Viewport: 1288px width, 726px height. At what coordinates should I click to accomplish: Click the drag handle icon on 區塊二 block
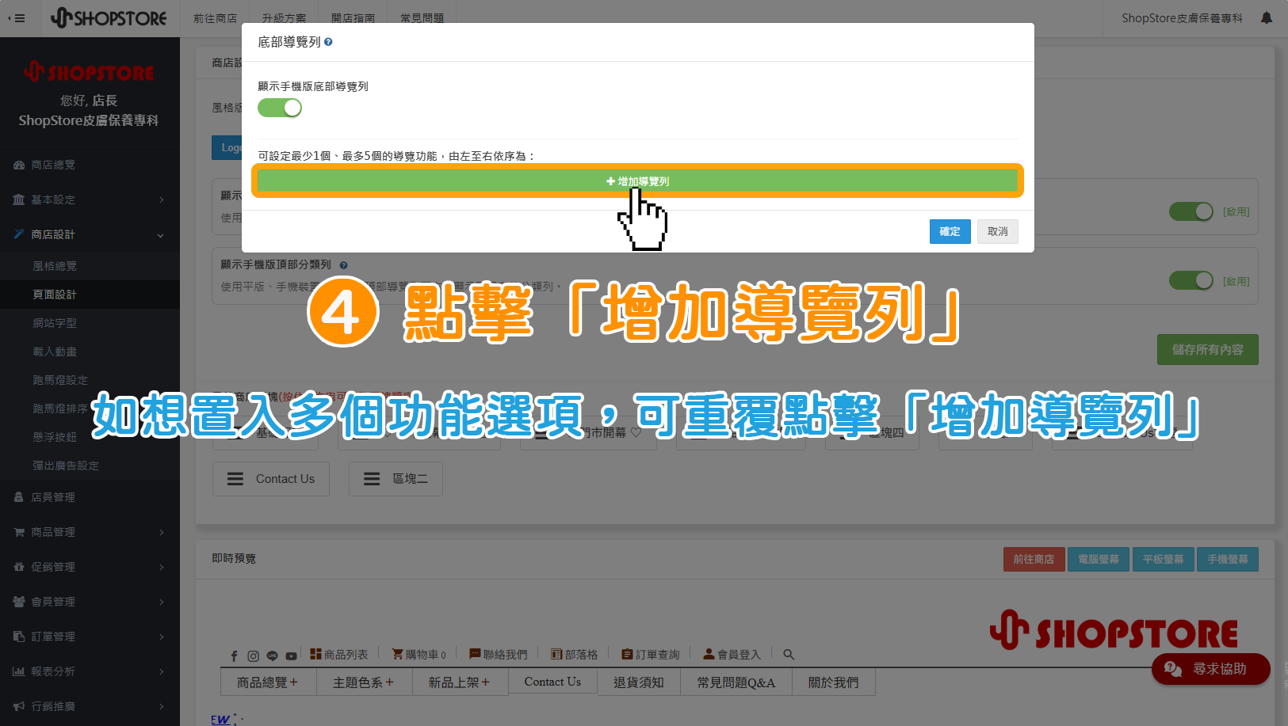(x=372, y=479)
